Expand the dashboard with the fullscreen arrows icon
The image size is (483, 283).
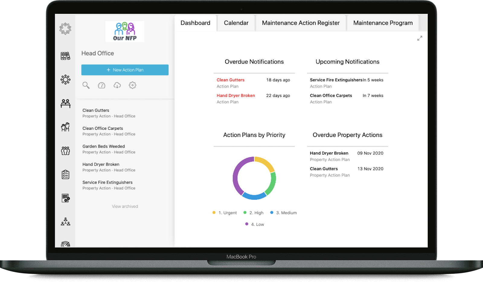[420, 38]
